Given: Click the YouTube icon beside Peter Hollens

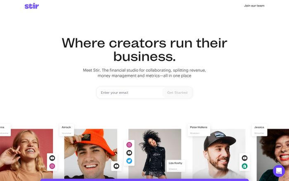Looking at the screenshot, I should coord(244,158).
